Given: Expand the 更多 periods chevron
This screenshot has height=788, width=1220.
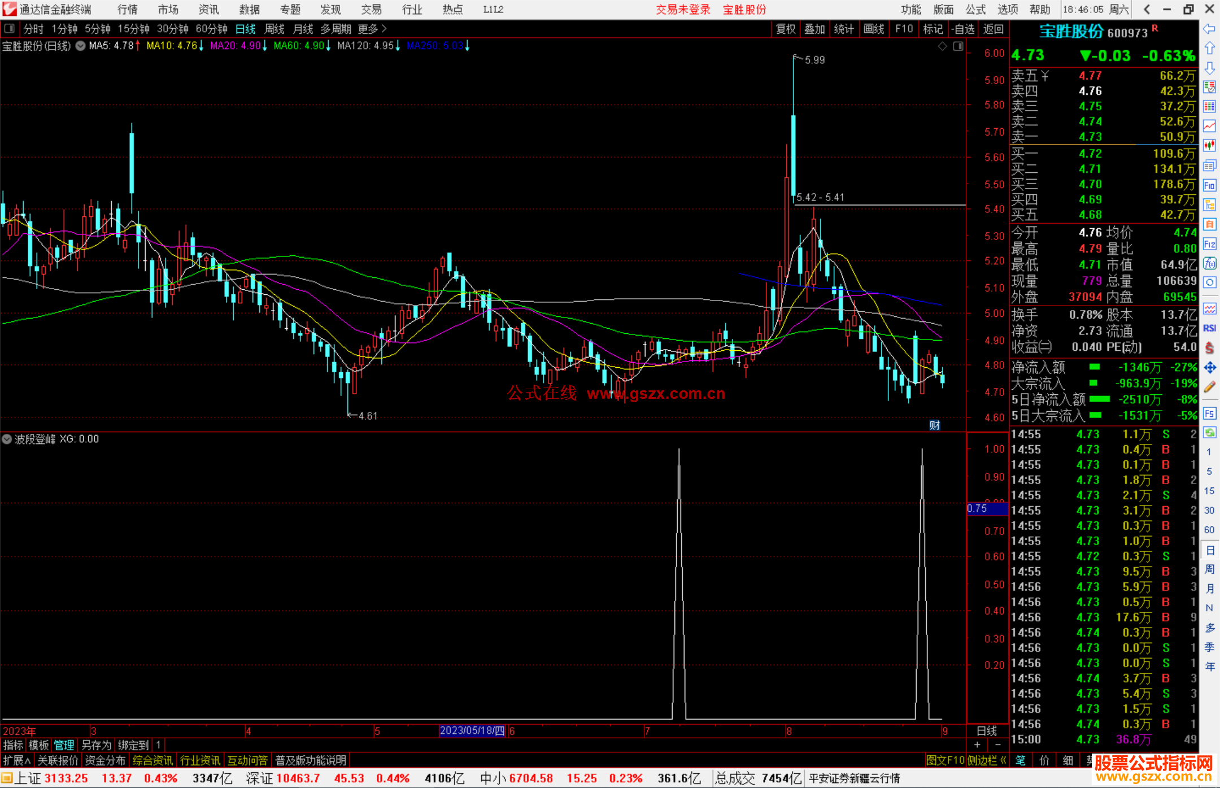Looking at the screenshot, I should pyautogui.click(x=384, y=28).
